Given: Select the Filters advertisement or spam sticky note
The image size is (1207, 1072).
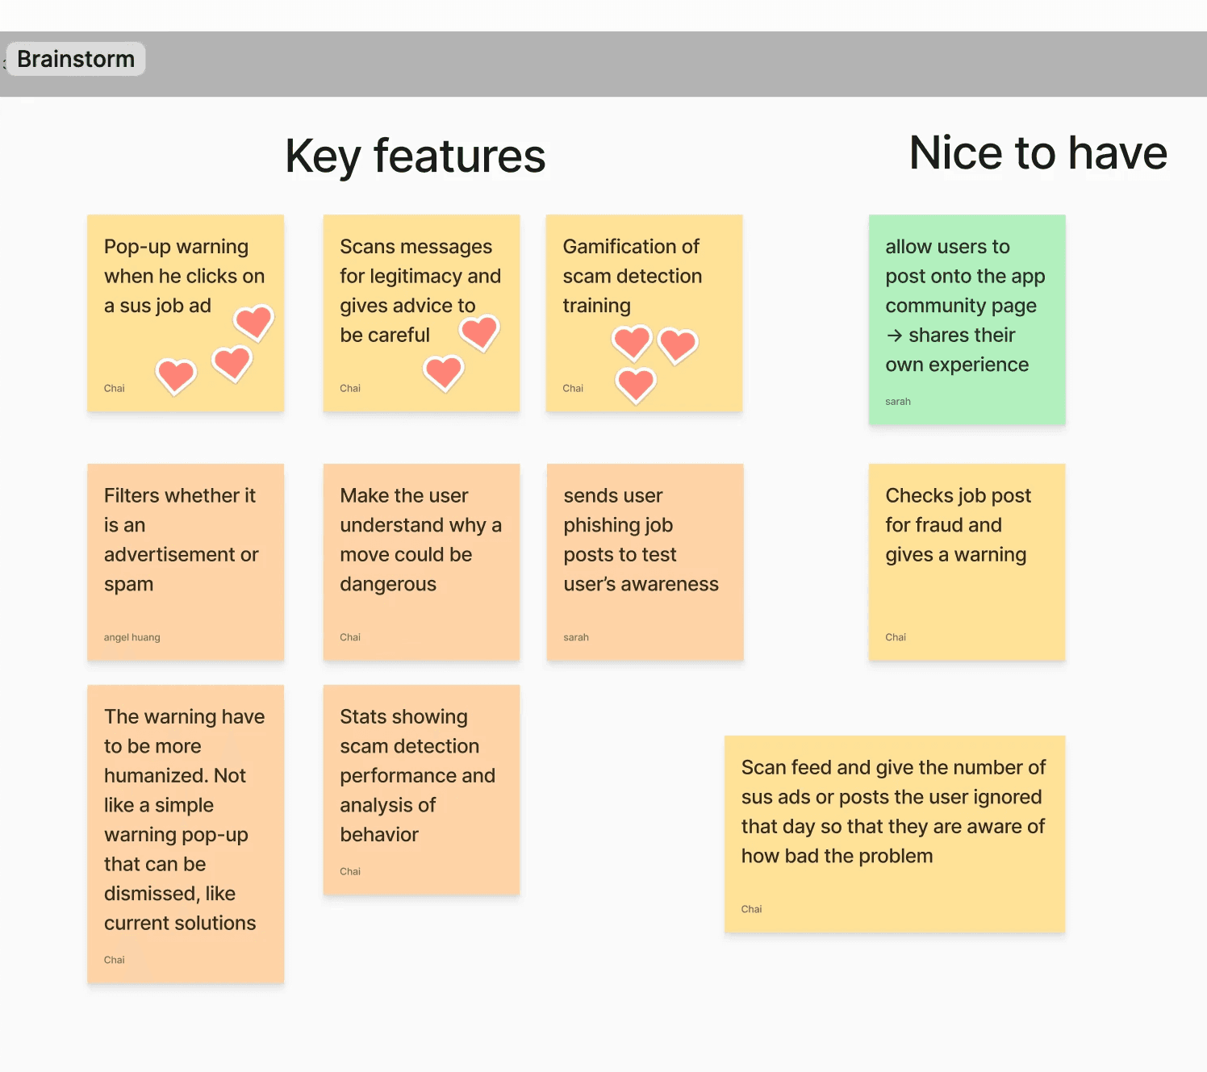Looking at the screenshot, I should point(186,562).
